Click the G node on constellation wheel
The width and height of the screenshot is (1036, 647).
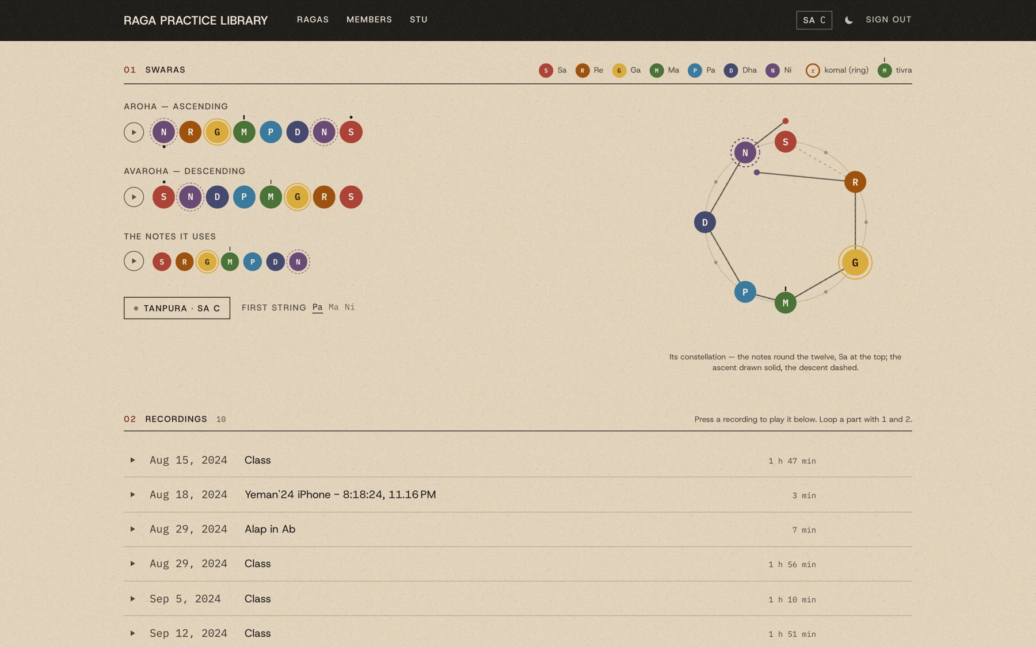(x=855, y=263)
